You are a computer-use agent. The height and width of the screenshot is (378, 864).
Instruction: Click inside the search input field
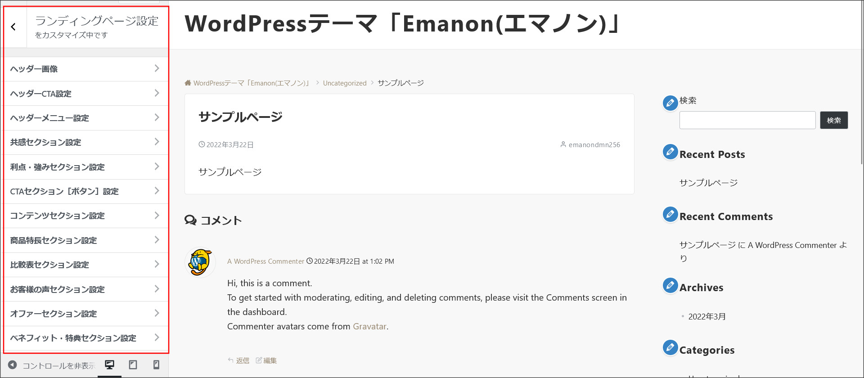[x=747, y=120]
